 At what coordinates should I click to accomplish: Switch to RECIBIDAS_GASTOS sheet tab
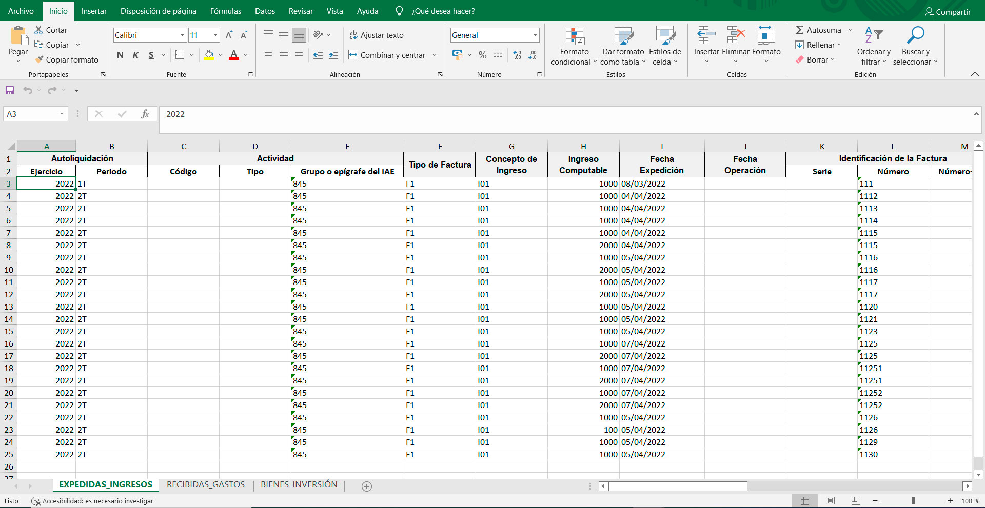[206, 484]
